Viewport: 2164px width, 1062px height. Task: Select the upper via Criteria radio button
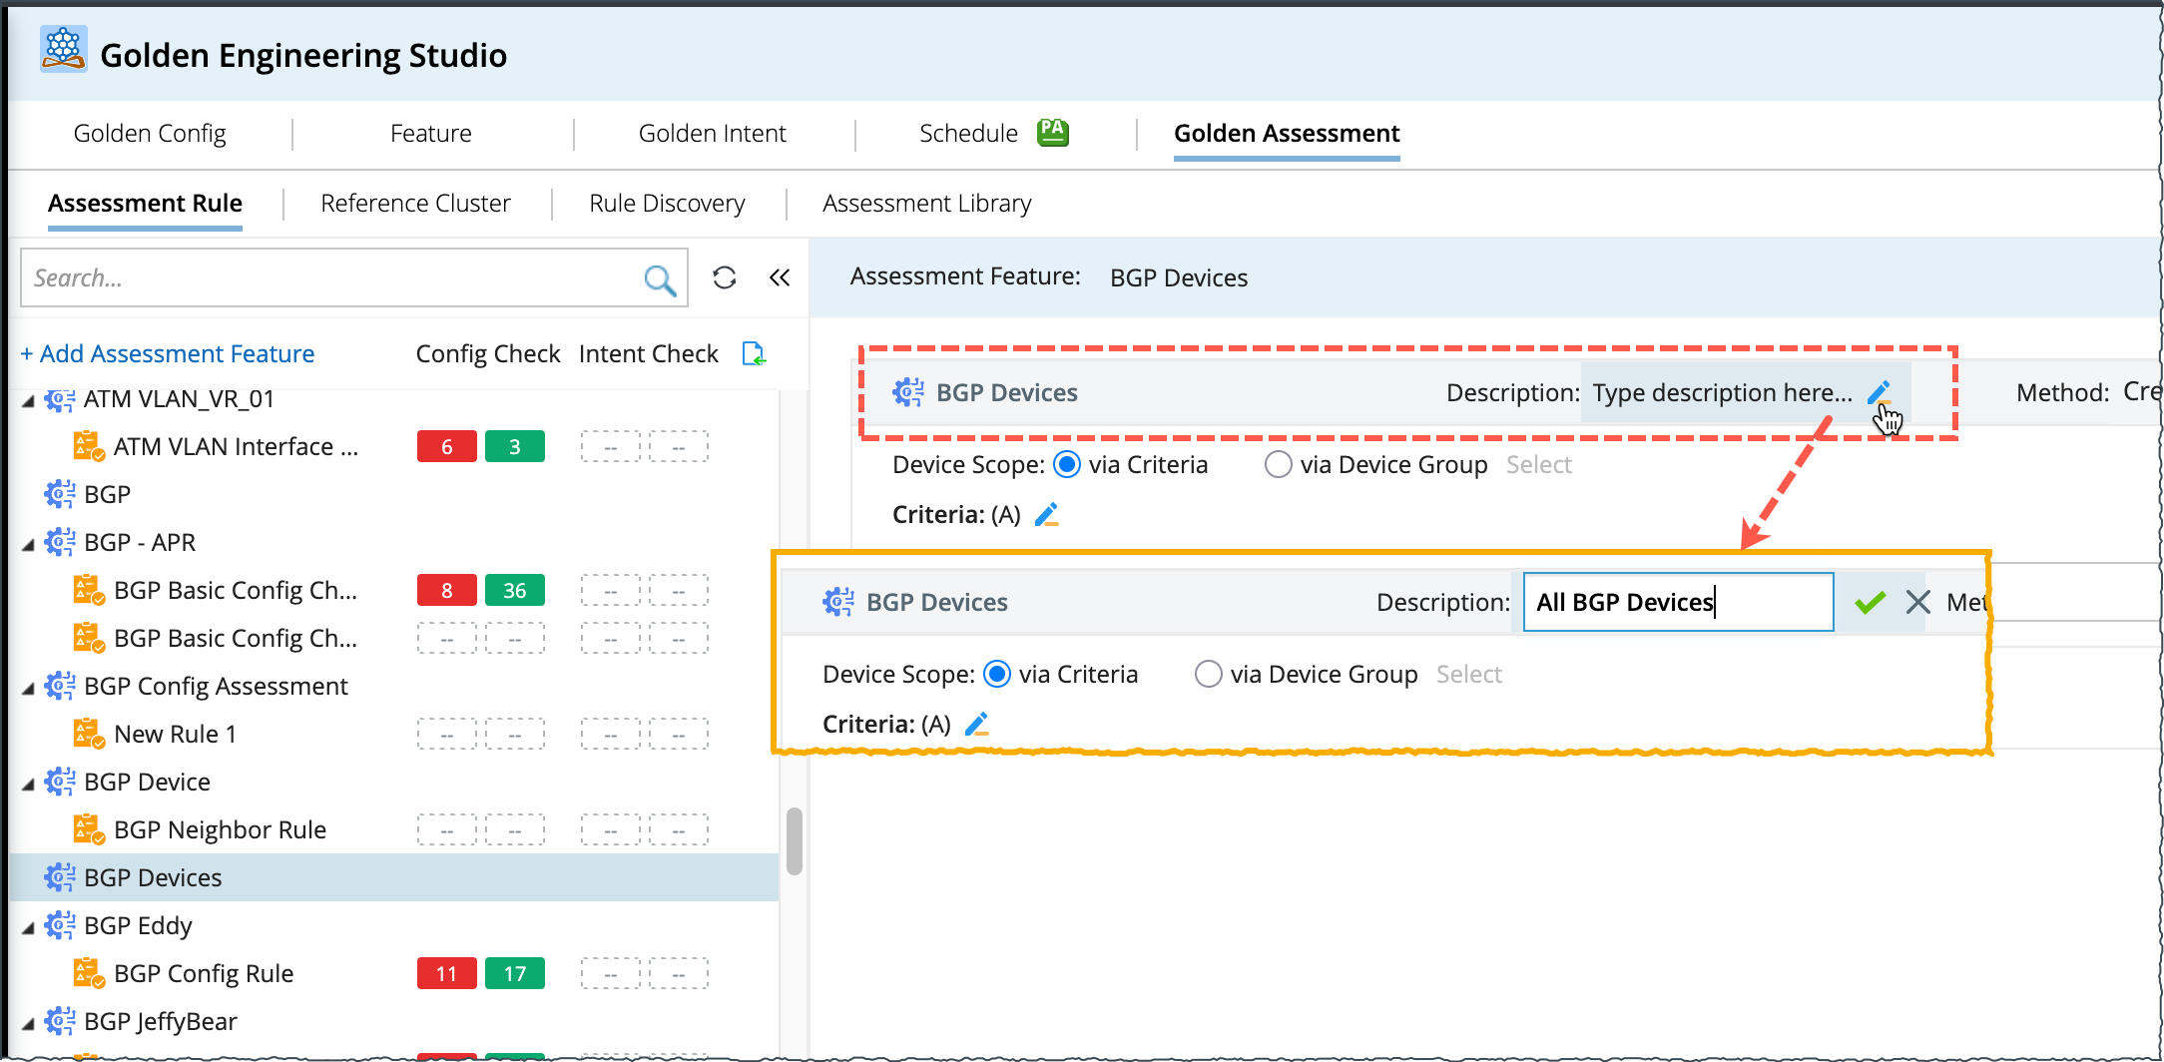coord(1067,464)
